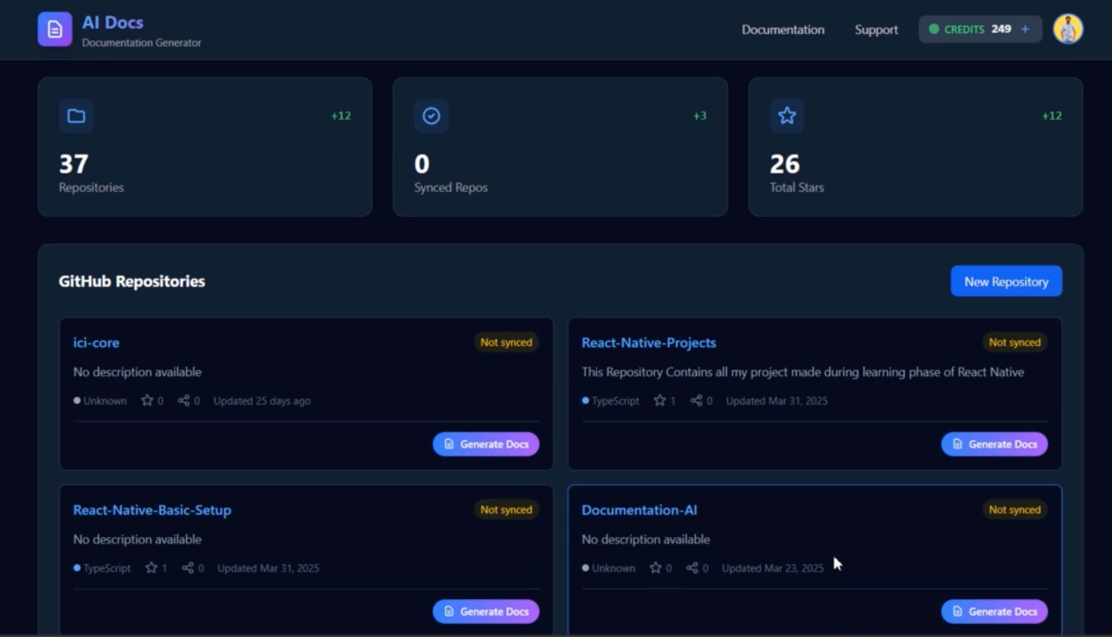1112x637 pixels.
Task: Click the star icon in Total Stars card
Action: (x=786, y=116)
